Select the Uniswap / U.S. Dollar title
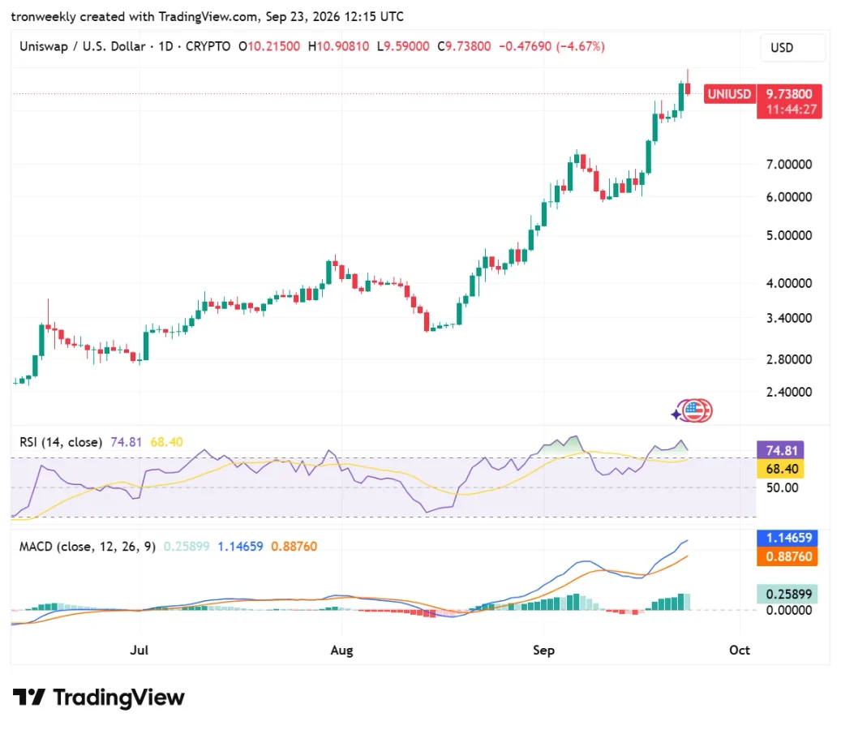 82,46
